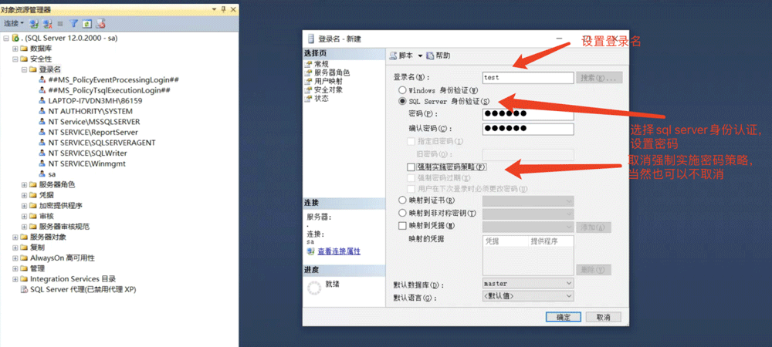772x347 pixels.
Task: Select 映射到证书 radio button
Action: point(402,200)
